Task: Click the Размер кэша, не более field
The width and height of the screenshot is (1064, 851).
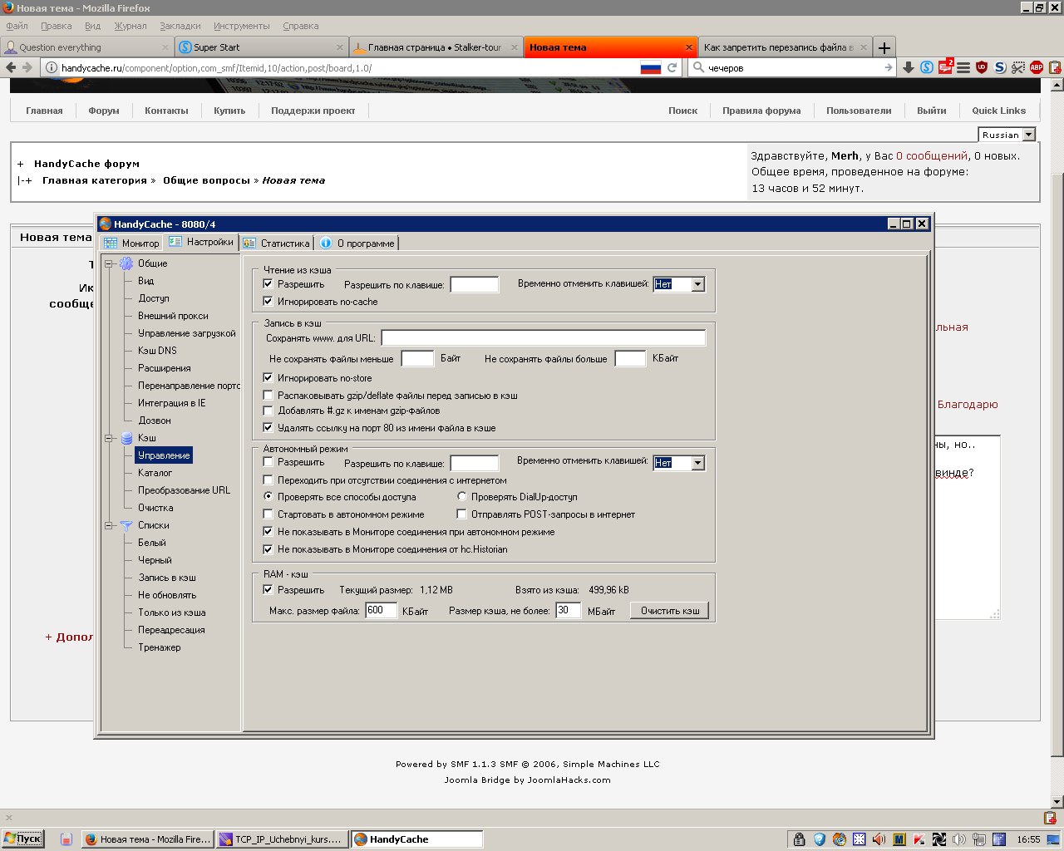Action: click(x=568, y=611)
